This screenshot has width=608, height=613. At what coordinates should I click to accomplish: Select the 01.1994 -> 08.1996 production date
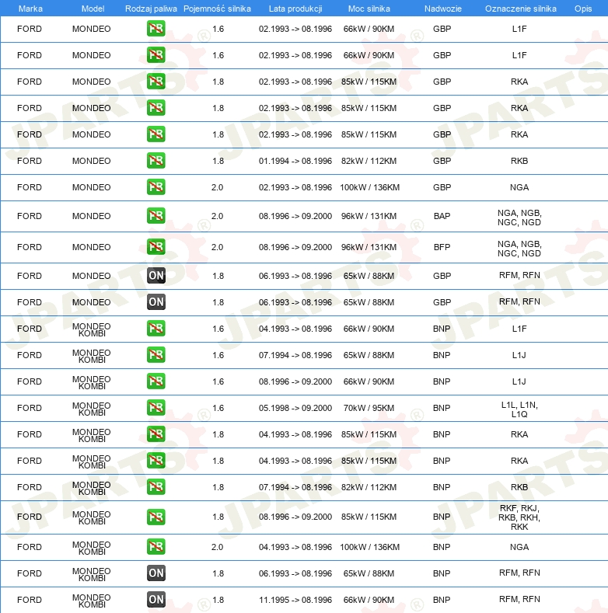(295, 161)
